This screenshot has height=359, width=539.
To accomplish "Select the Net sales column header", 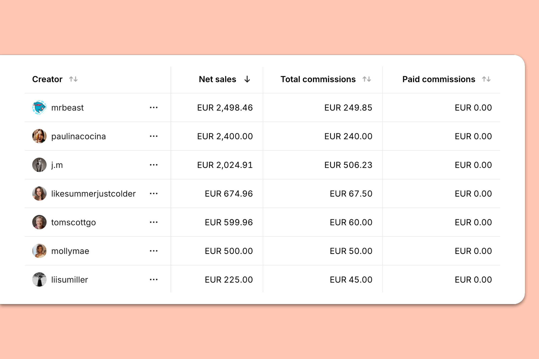I will (217, 79).
